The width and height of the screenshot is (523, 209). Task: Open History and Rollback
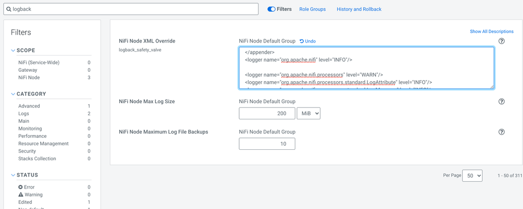(x=359, y=9)
